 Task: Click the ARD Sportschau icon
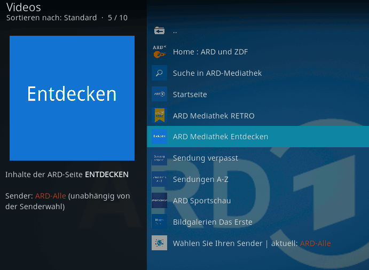pos(159,201)
